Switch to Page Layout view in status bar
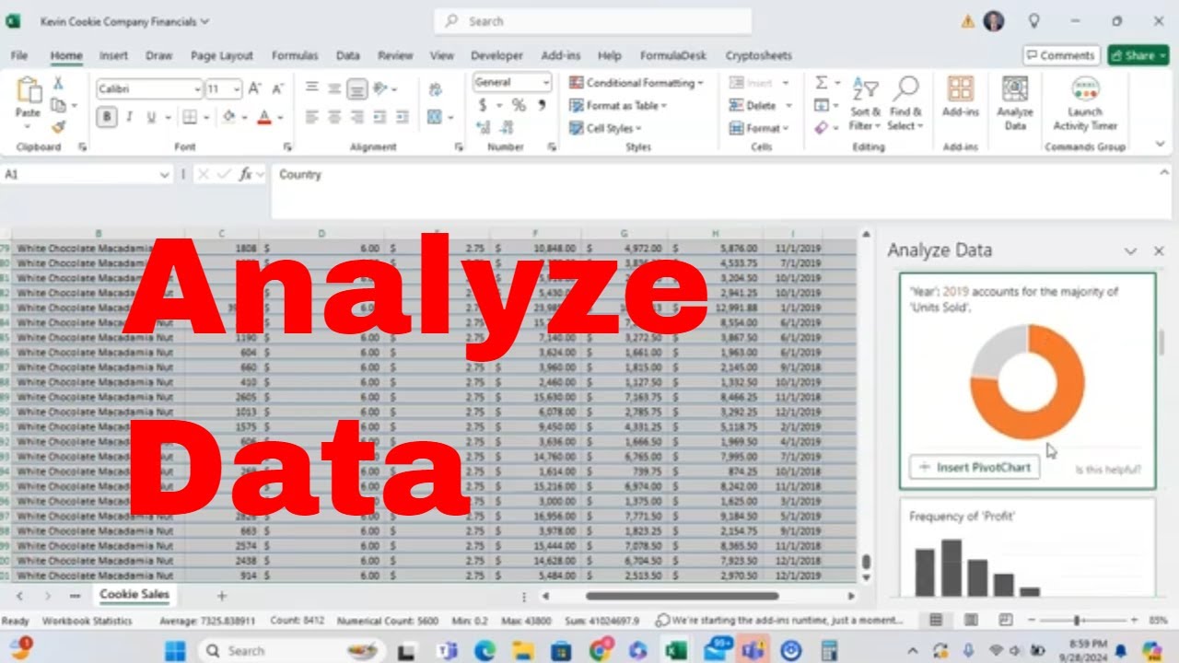1179x663 pixels. pos(971,621)
